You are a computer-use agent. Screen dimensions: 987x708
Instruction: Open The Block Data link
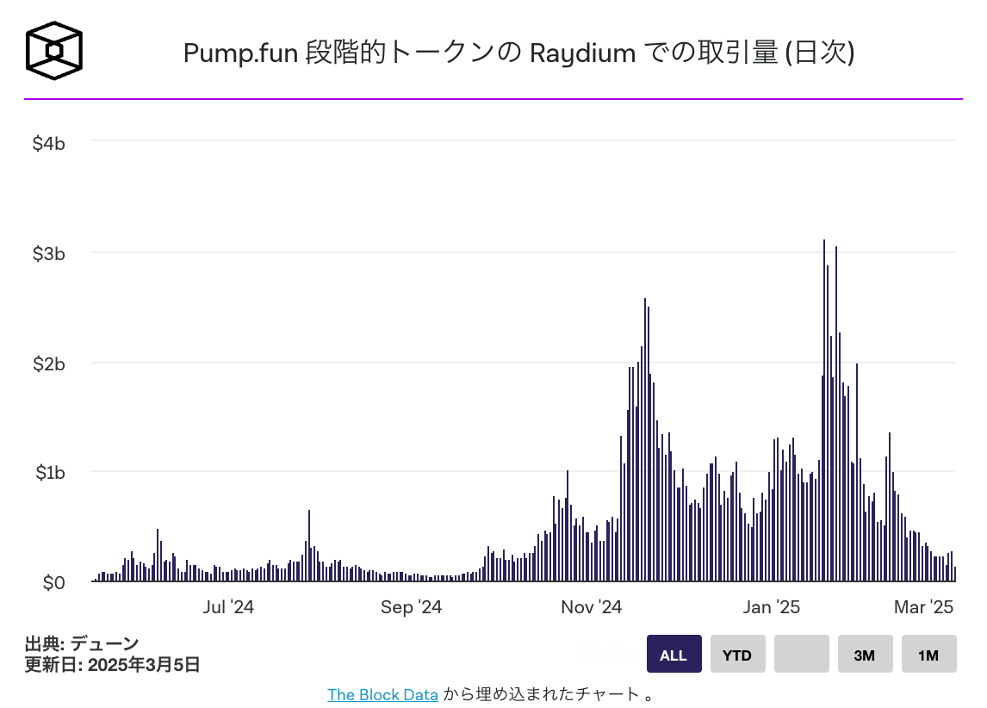click(382, 695)
